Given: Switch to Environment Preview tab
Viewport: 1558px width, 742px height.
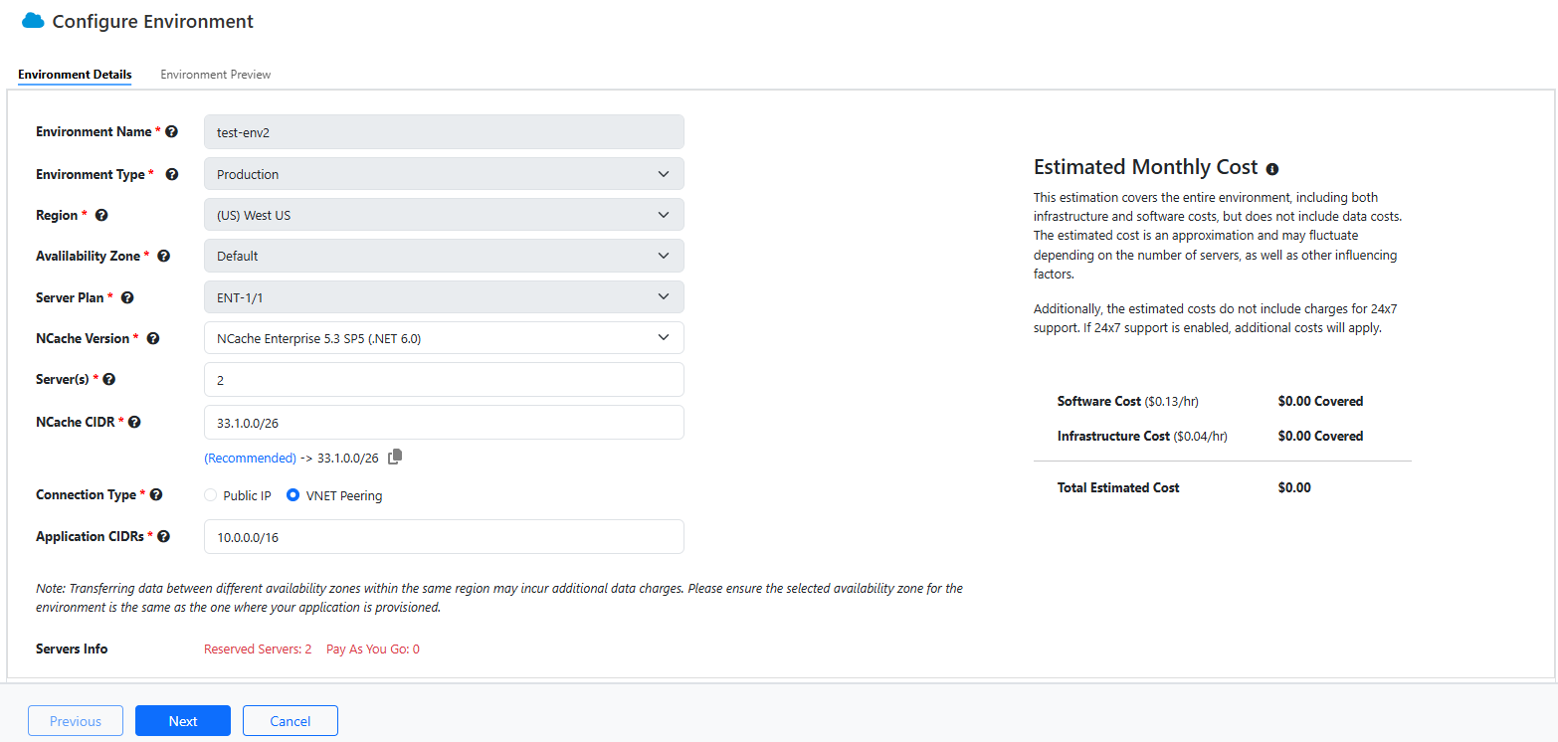Looking at the screenshot, I should pyautogui.click(x=216, y=75).
